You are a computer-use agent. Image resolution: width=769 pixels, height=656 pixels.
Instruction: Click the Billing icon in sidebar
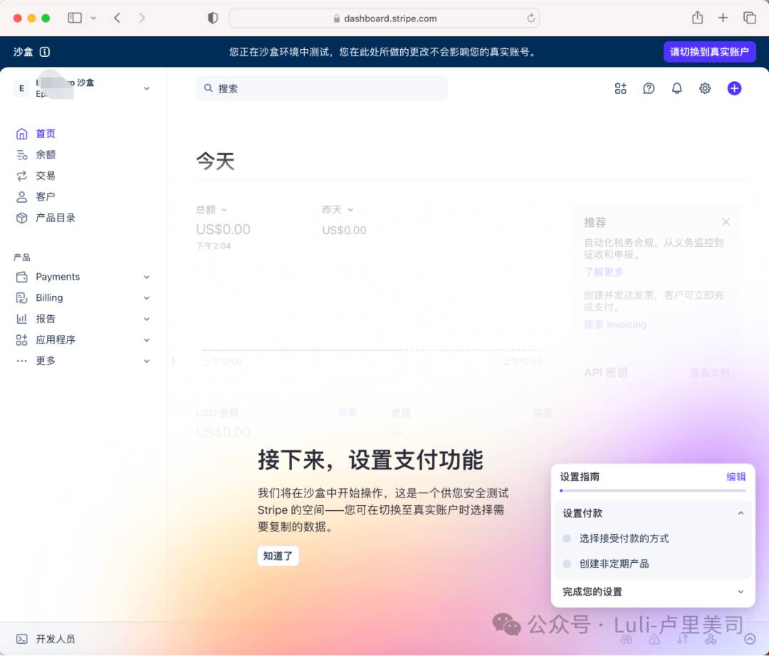[x=21, y=298]
